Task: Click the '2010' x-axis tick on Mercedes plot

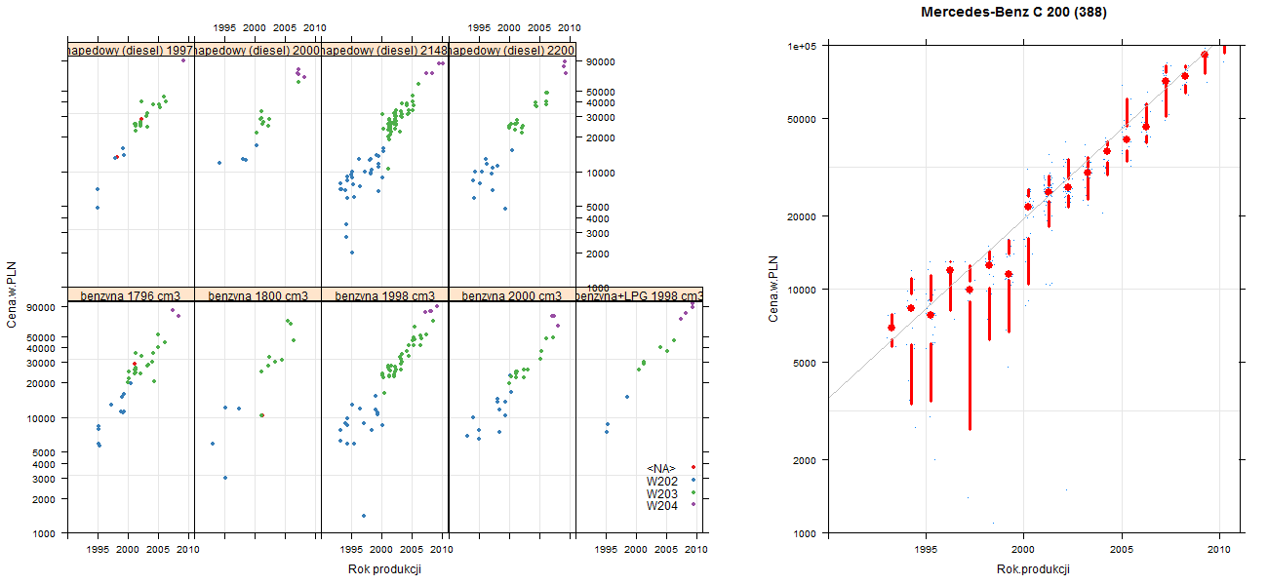Action: pyautogui.click(x=1218, y=551)
